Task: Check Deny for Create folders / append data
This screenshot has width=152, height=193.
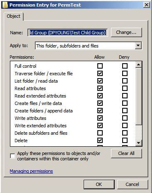Action: [x=125, y=111]
